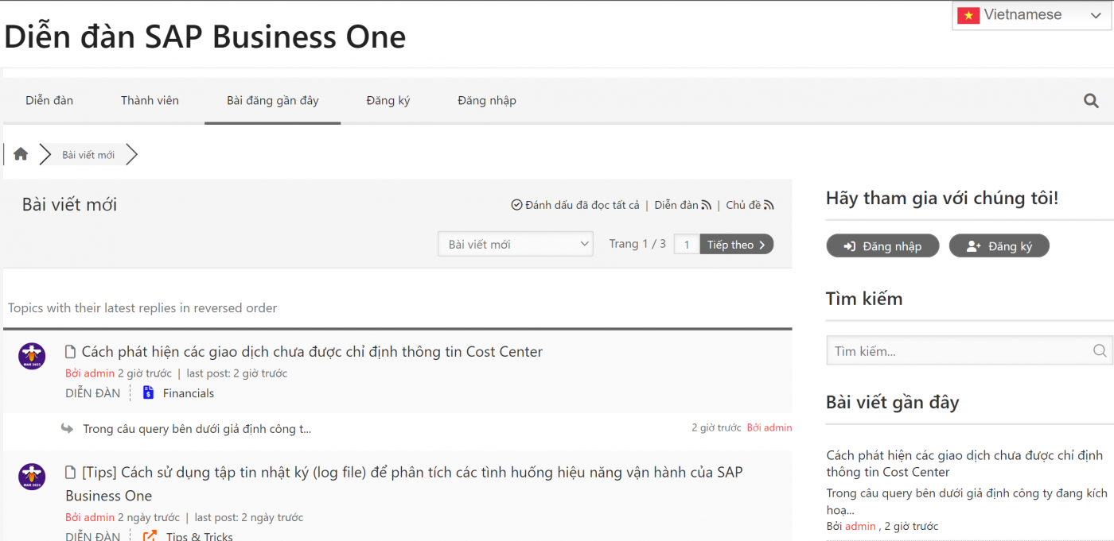This screenshot has height=541, width=1114.
Task: Open the Bài viết mới sort dropdown
Action: 515,244
